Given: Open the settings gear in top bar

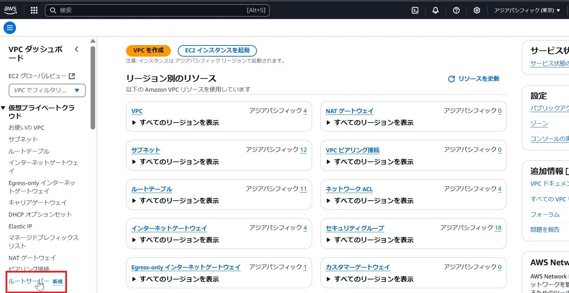Looking at the screenshot, I should [x=477, y=10].
